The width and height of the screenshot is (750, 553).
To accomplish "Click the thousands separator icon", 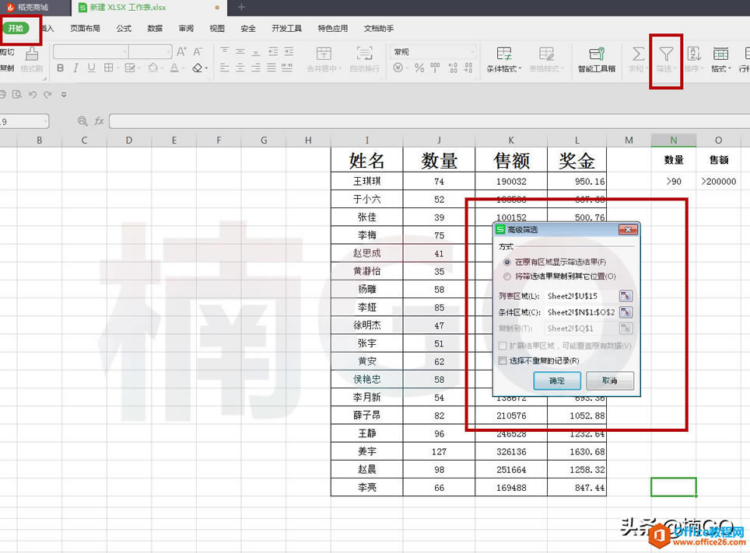I will pos(435,68).
